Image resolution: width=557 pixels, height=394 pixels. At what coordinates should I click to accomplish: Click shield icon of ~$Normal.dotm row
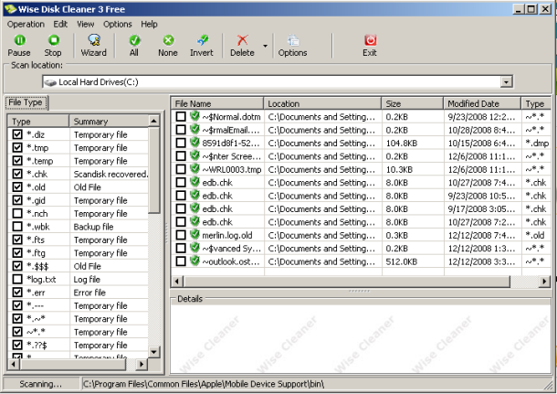tap(194, 116)
